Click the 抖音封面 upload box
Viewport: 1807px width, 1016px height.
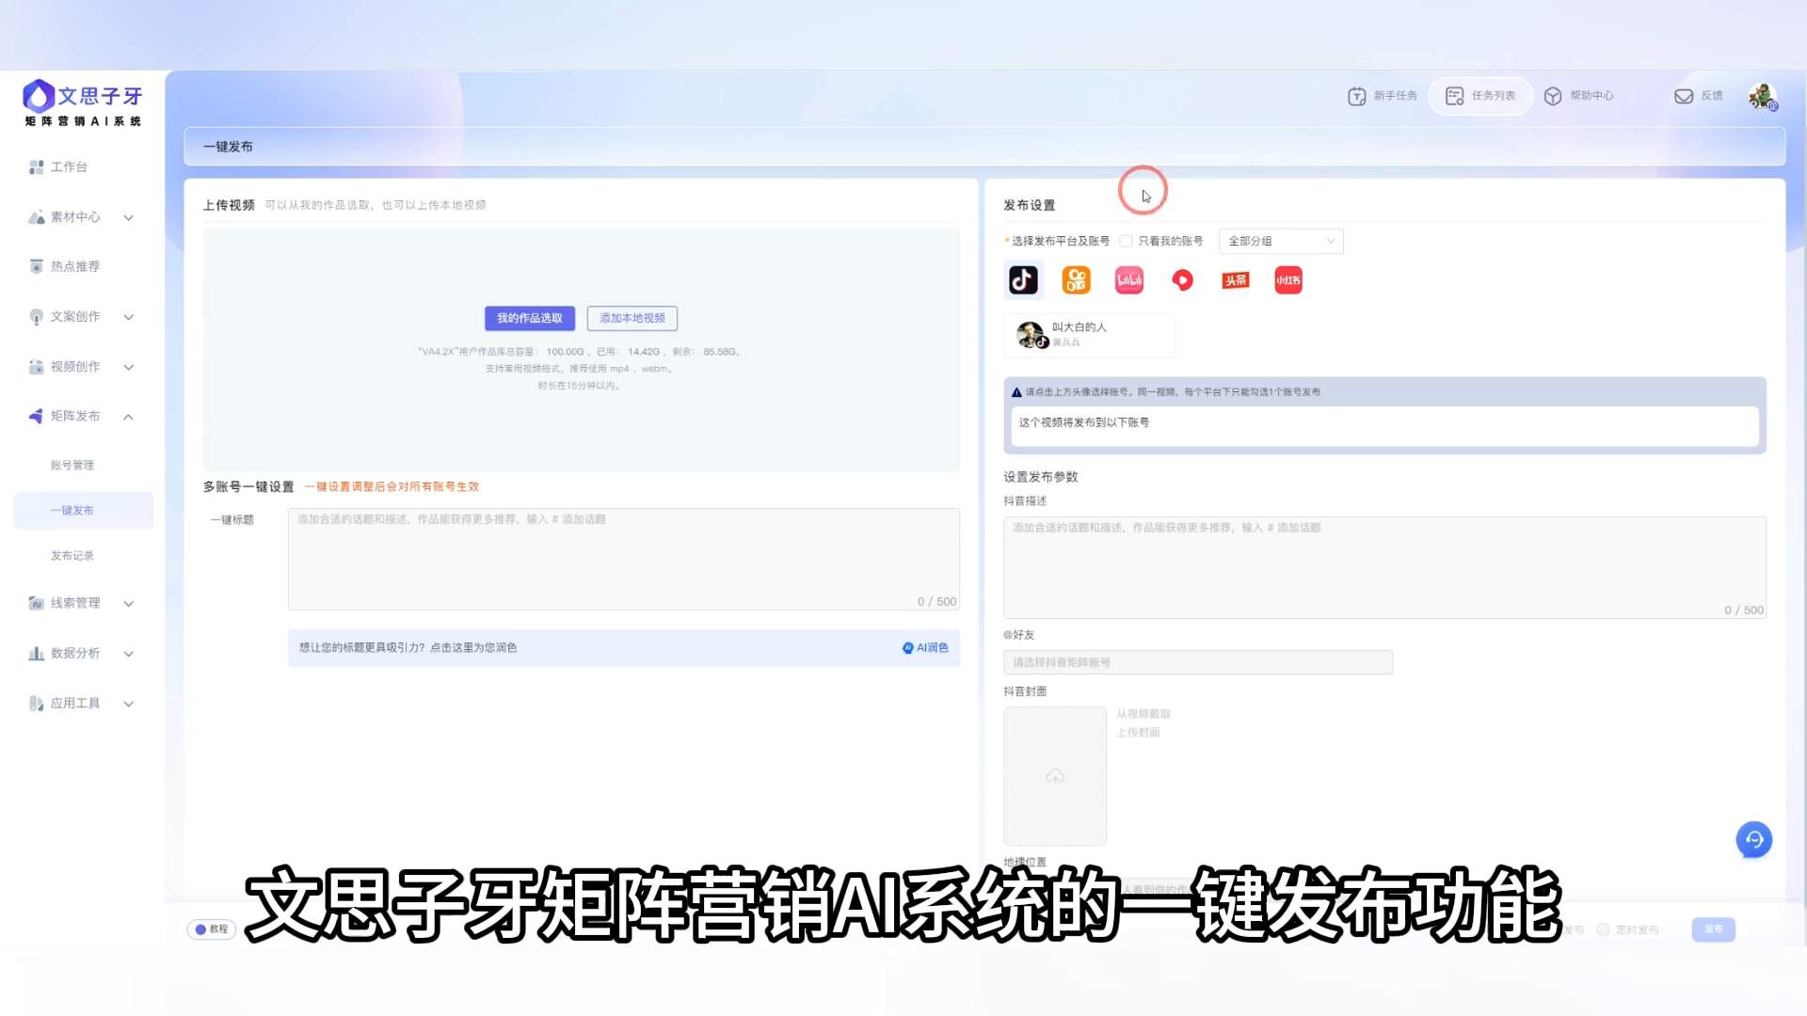[x=1055, y=776]
